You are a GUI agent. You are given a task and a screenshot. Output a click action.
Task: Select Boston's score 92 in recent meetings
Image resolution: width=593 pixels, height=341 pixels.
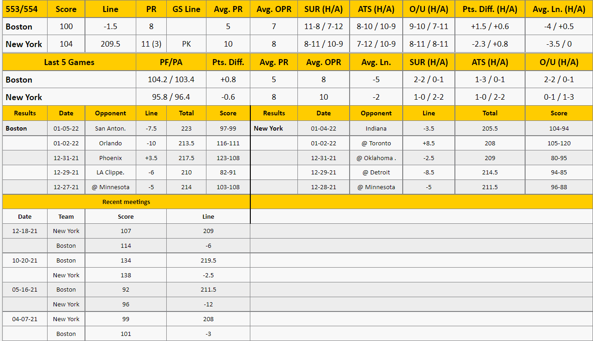coord(126,290)
